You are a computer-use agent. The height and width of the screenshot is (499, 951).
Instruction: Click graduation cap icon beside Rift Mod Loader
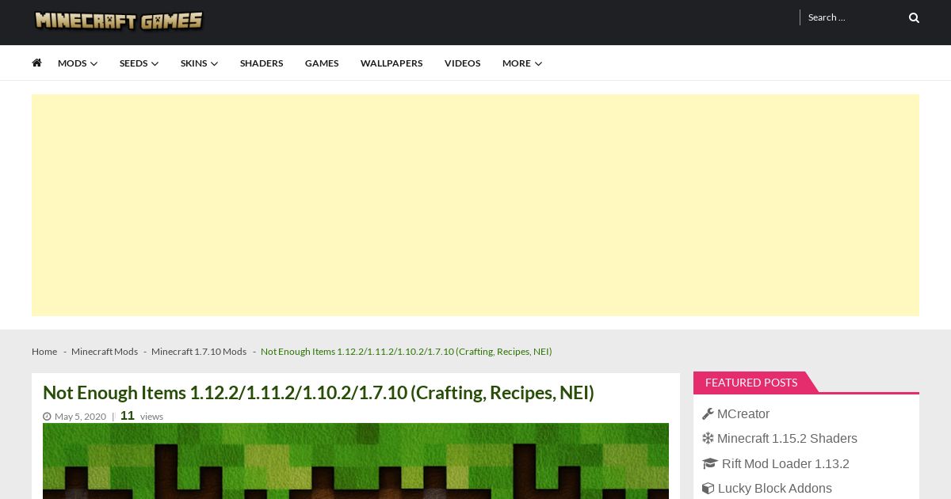click(709, 463)
